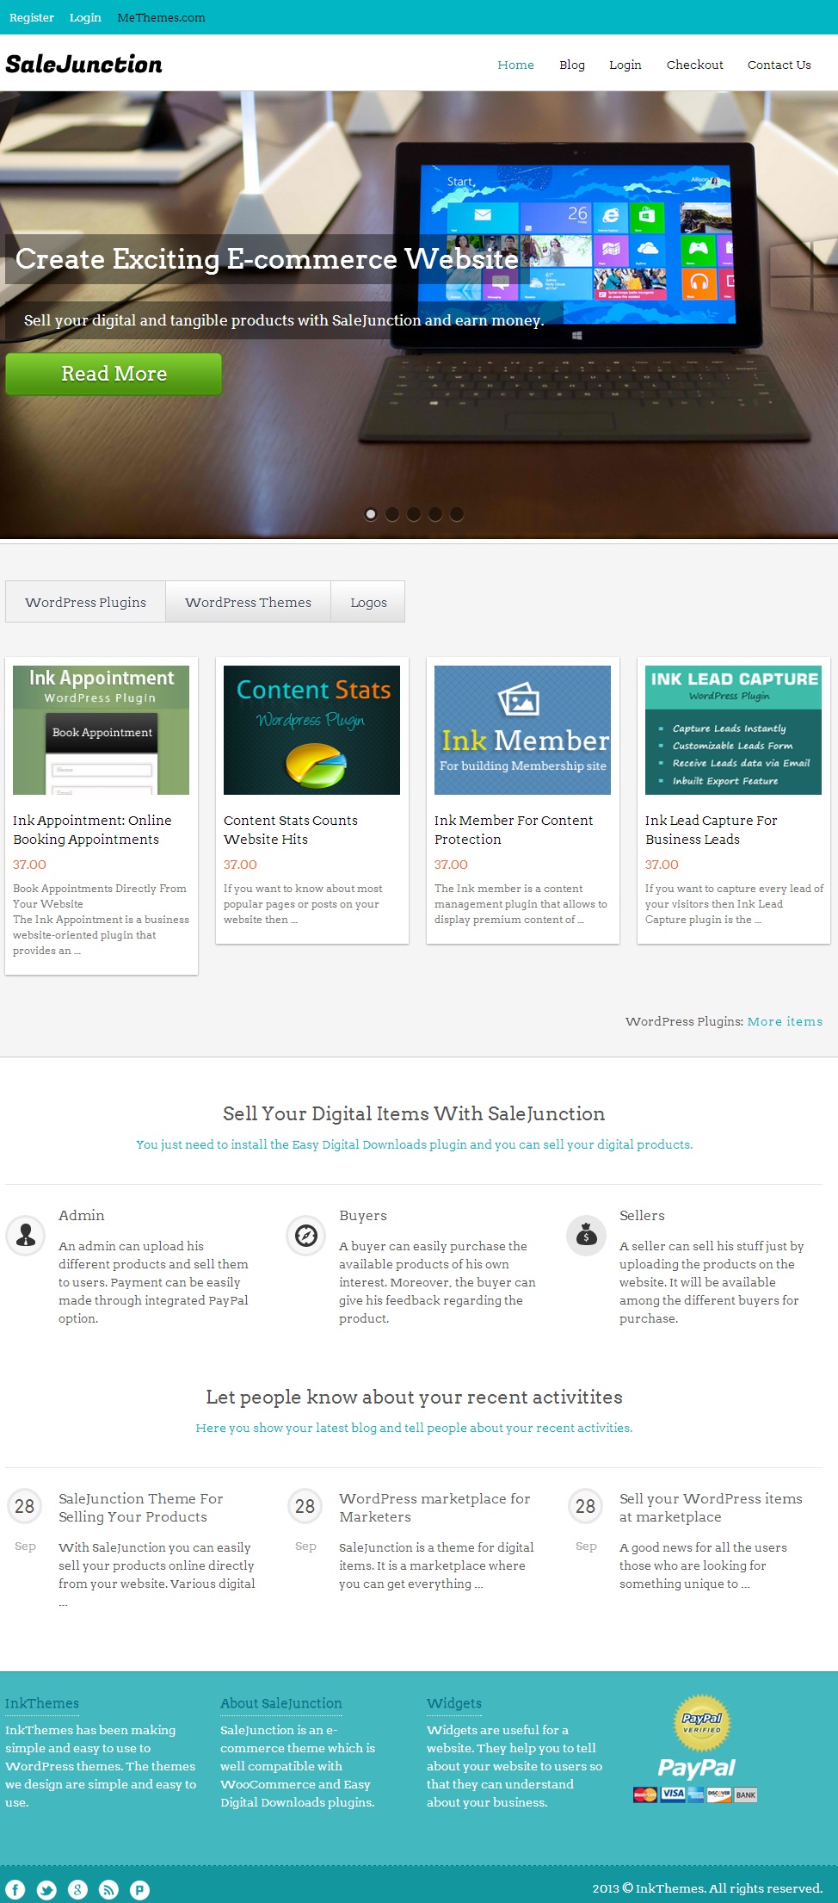Click the PayPal logo in footer
Viewport: 838px width, 1903px height.
(696, 1768)
